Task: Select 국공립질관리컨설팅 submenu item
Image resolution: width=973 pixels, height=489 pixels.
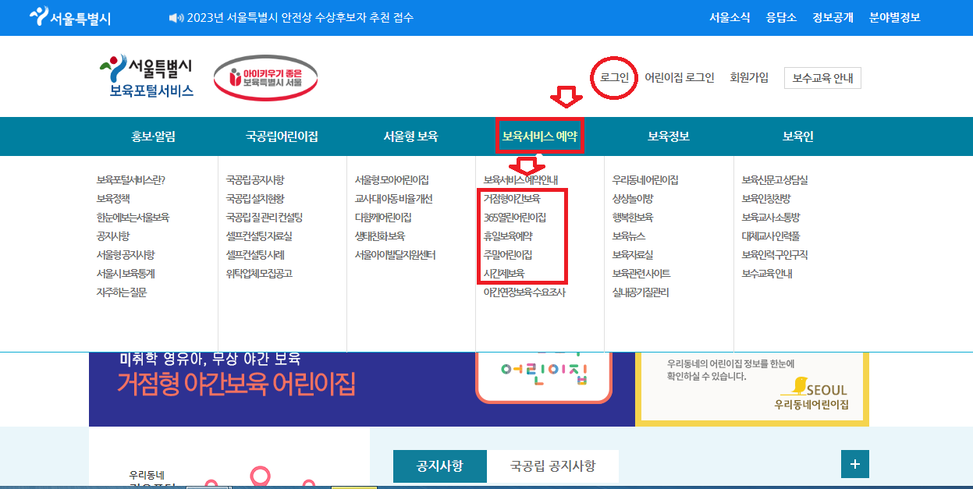Action: click(264, 218)
